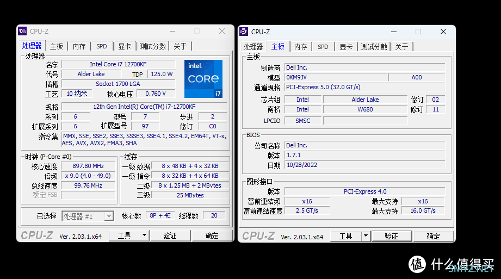Click the 8 x 48 KB + 4 x 32 KB cache value
The height and width of the screenshot is (279, 501).
(190, 166)
